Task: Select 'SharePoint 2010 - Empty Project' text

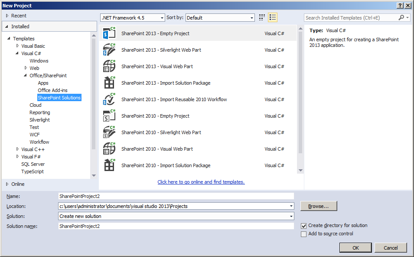Action: [155, 116]
